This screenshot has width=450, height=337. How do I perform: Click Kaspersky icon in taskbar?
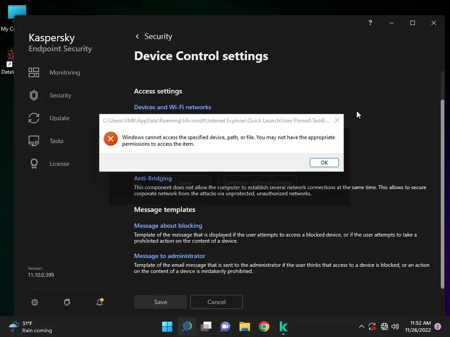283,326
